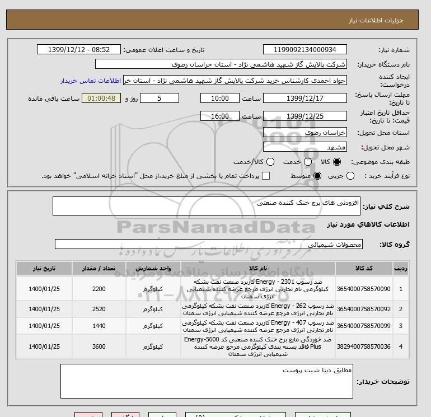The width and height of the screenshot is (431, 417).
Task: Click the نام کالا column header
Action: coord(258,268)
